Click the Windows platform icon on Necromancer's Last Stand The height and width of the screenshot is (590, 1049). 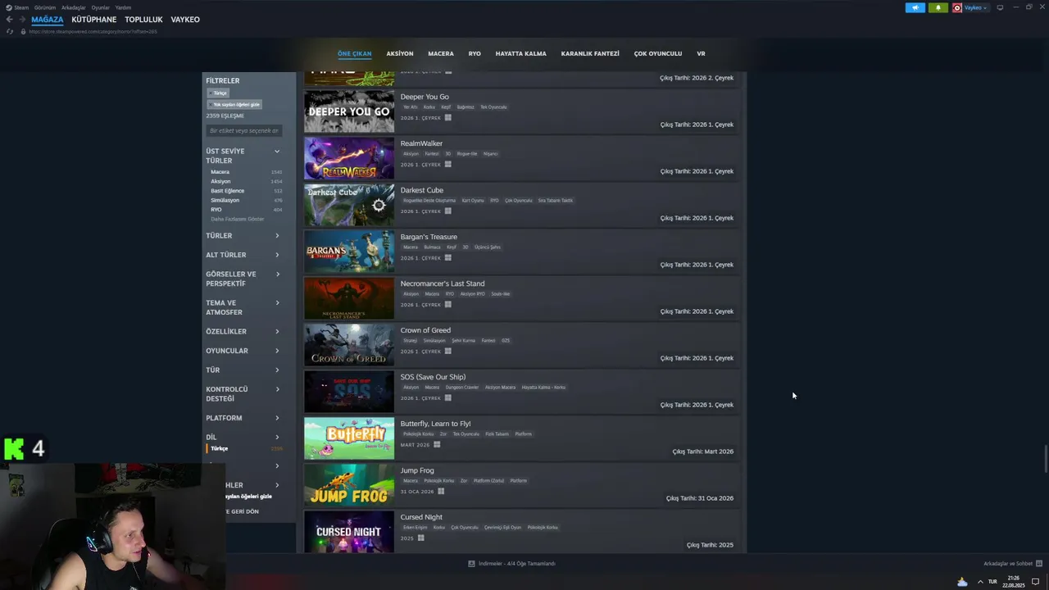(x=447, y=305)
